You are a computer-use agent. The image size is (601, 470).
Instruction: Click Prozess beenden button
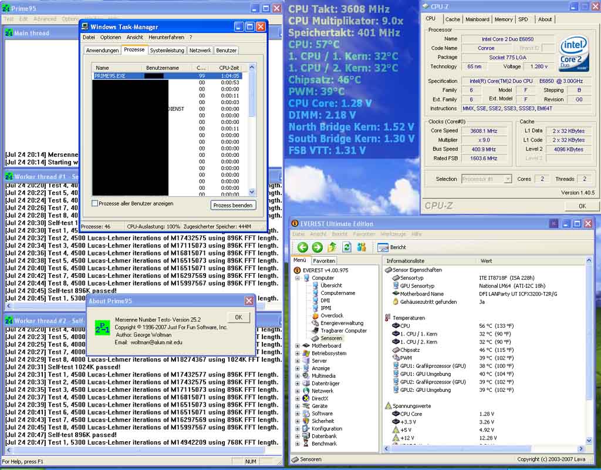click(233, 206)
